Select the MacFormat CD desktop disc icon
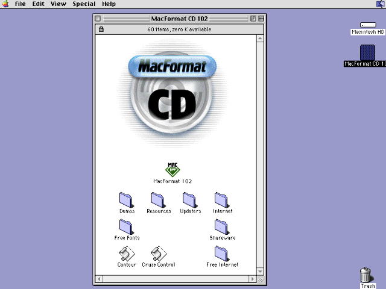The height and width of the screenshot is (289, 386). [x=367, y=52]
